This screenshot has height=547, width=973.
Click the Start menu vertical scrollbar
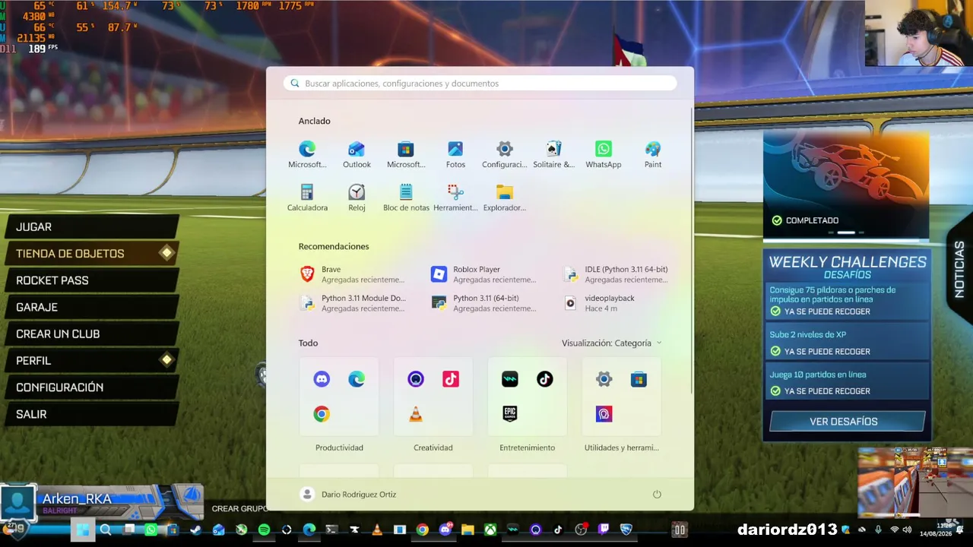pos(691,251)
